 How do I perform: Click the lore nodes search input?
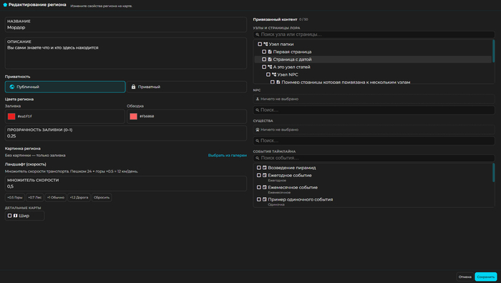point(374,34)
